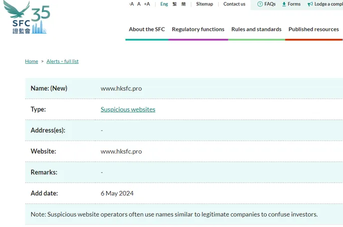This screenshot has height=227, width=343.
Task: Click the Name: (New) label
Action: point(49,88)
